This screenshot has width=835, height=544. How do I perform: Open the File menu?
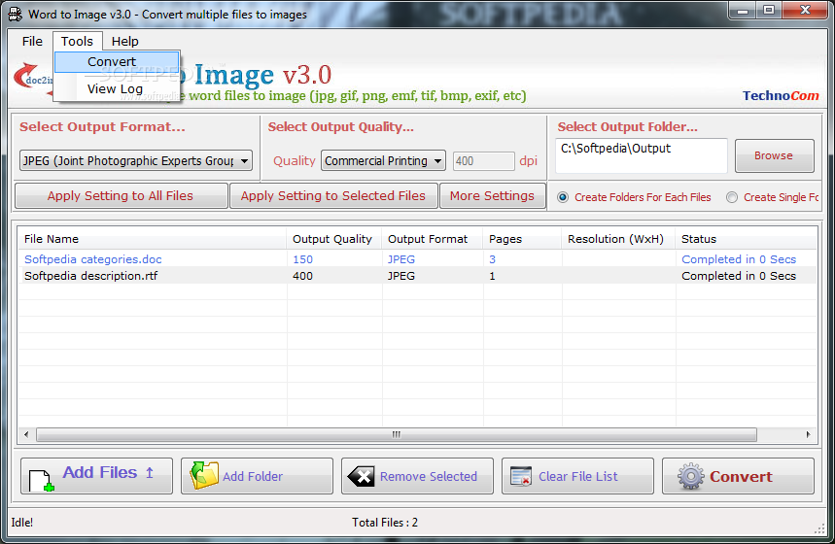coord(32,42)
